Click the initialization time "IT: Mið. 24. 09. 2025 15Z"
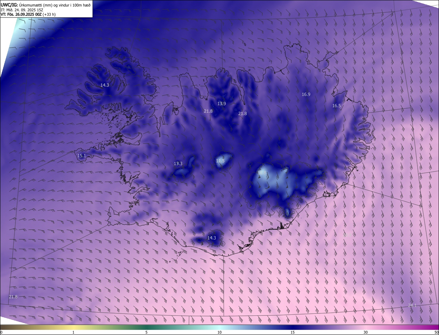The width and height of the screenshot is (439, 335). click(x=22, y=10)
